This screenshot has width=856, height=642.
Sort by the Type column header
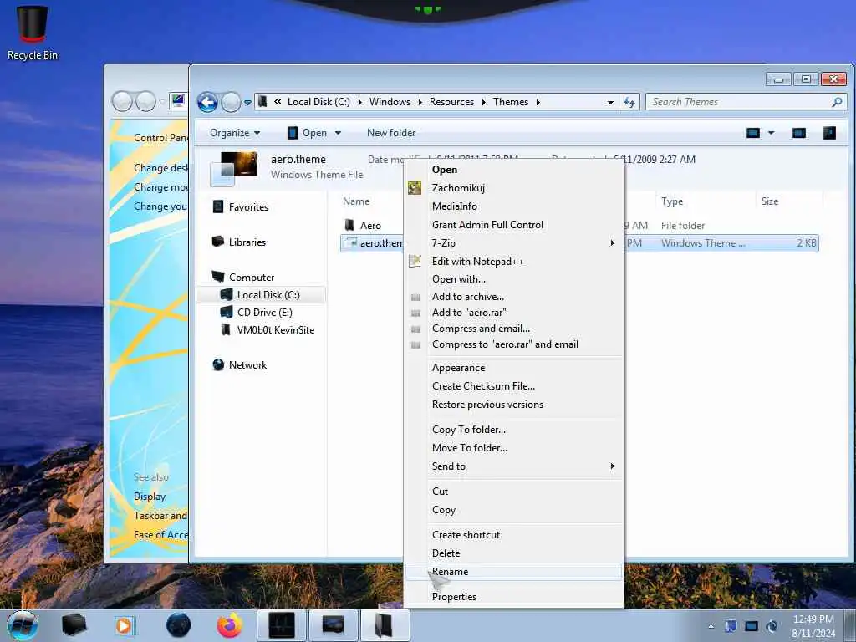(x=672, y=201)
